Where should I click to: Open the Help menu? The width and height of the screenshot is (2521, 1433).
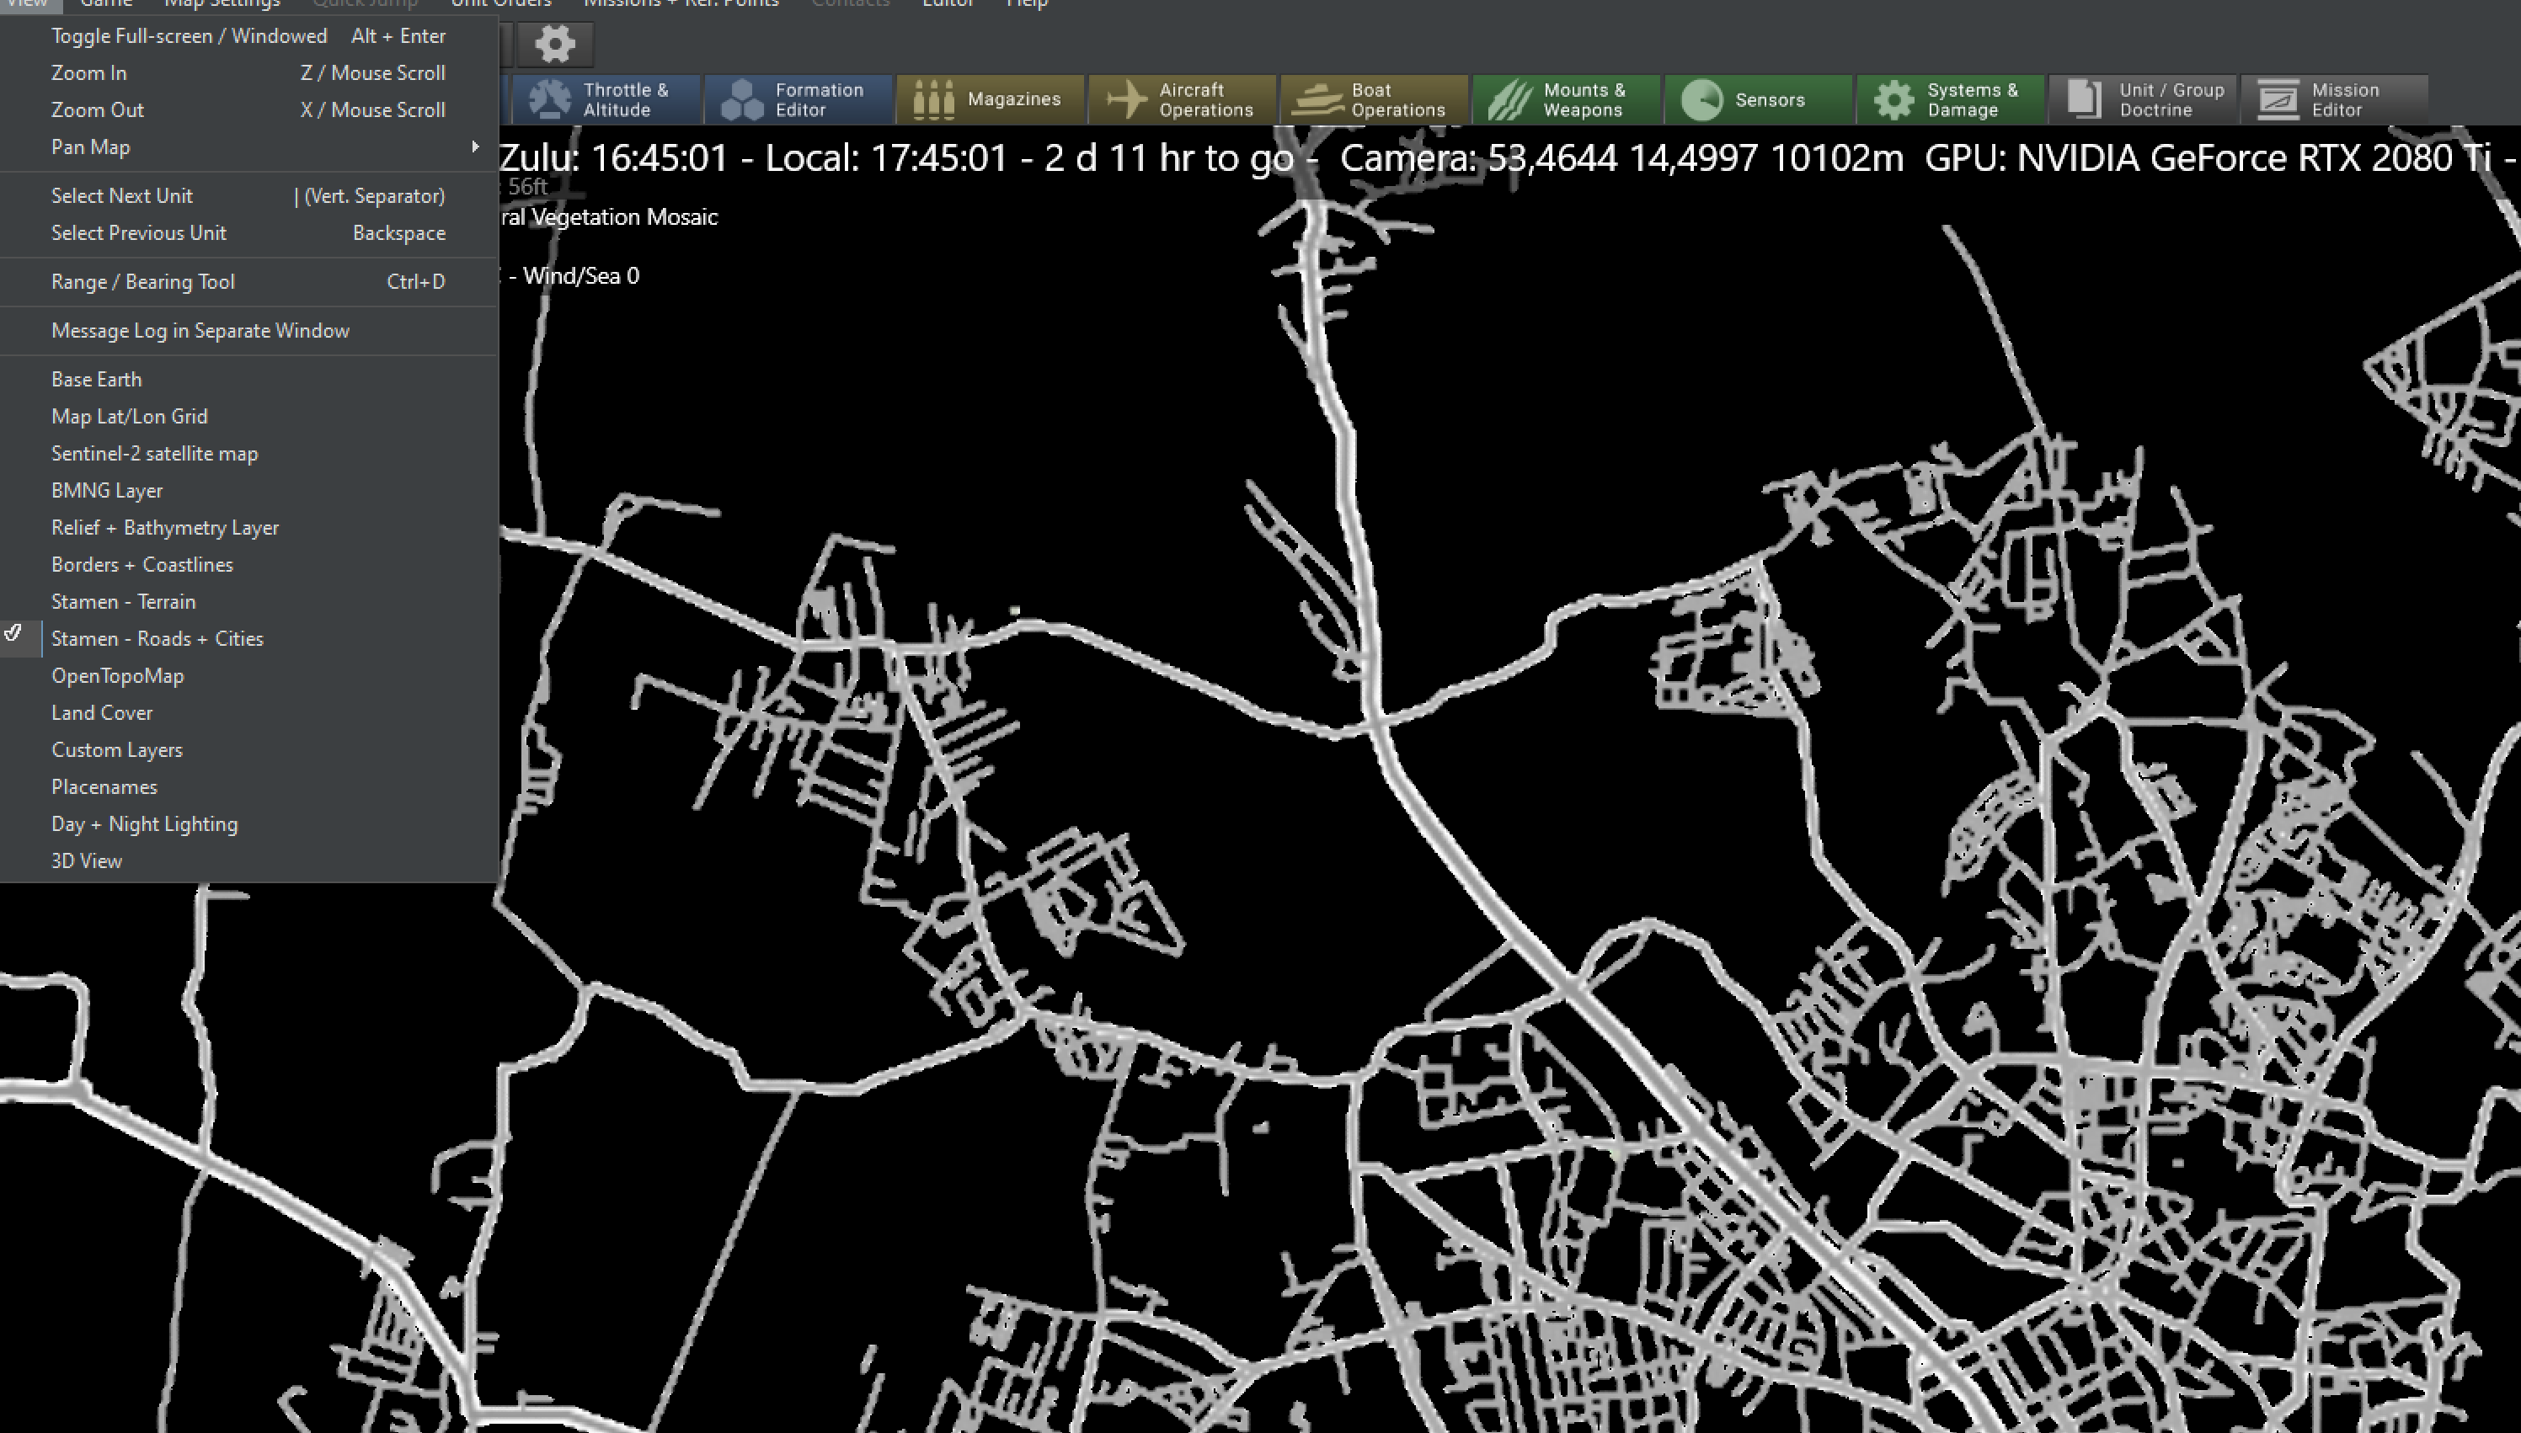tap(1027, 4)
